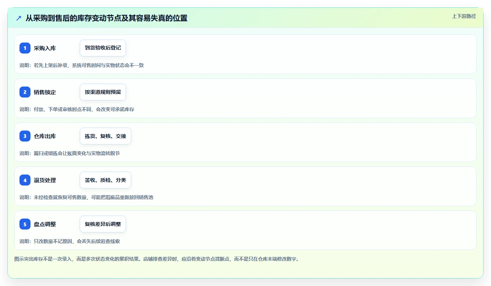
Task: Click the 仓库出库 step title
Action: (45, 136)
